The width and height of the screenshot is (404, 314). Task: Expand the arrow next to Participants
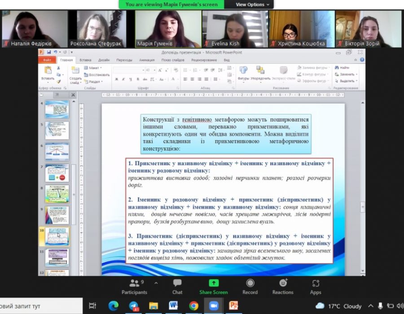point(156,283)
